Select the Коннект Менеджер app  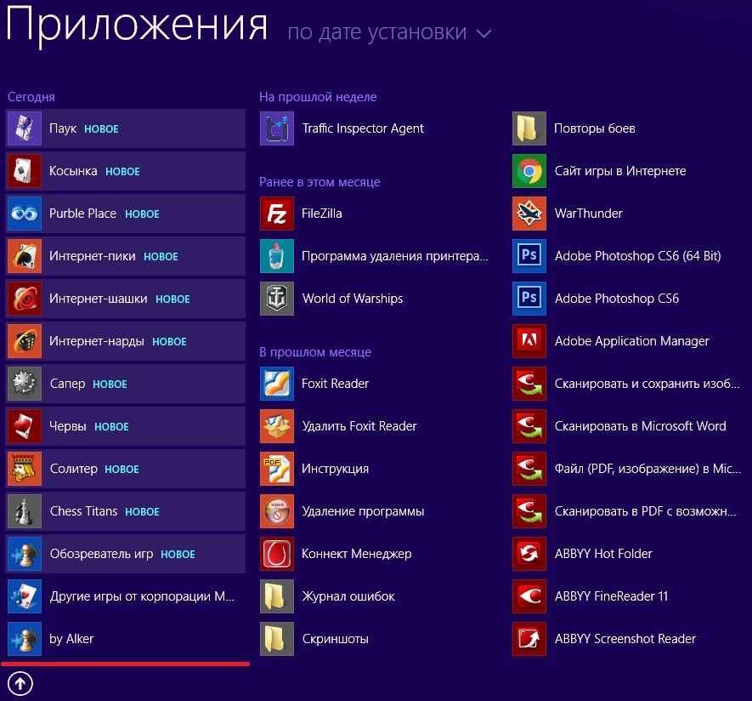tap(356, 554)
